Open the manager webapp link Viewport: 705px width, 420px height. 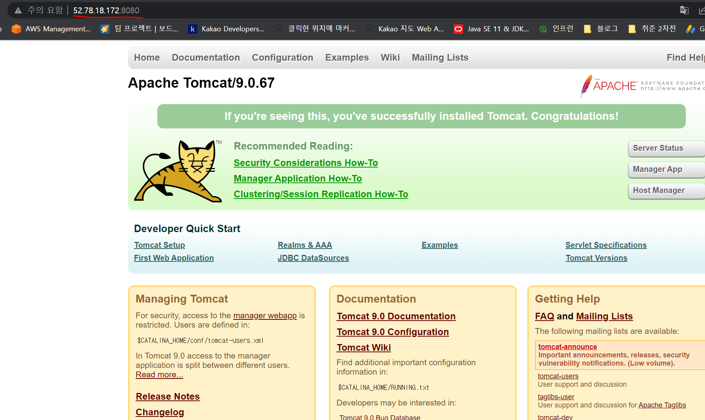tap(265, 315)
